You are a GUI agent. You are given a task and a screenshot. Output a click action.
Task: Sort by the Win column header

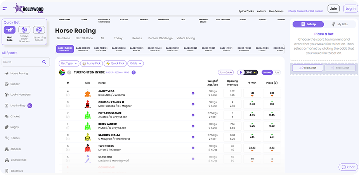pyautogui.click(x=252, y=83)
